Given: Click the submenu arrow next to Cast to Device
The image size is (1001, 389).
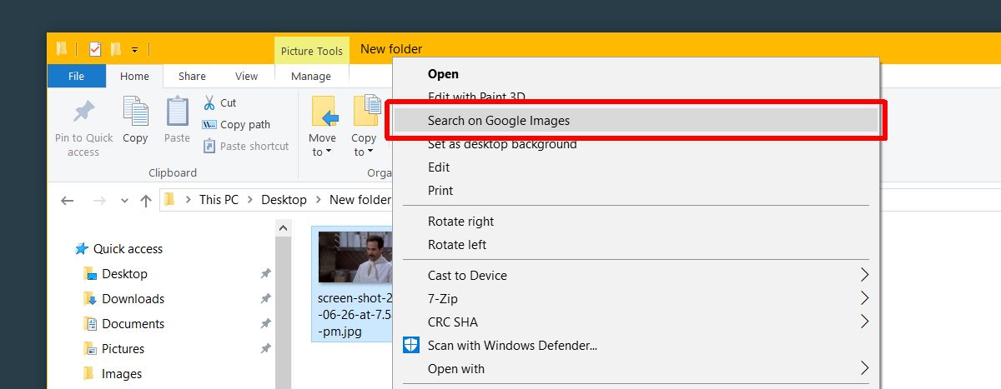Looking at the screenshot, I should [x=865, y=276].
